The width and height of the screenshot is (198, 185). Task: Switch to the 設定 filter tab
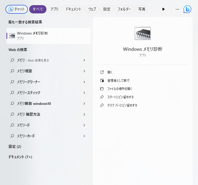point(107,9)
